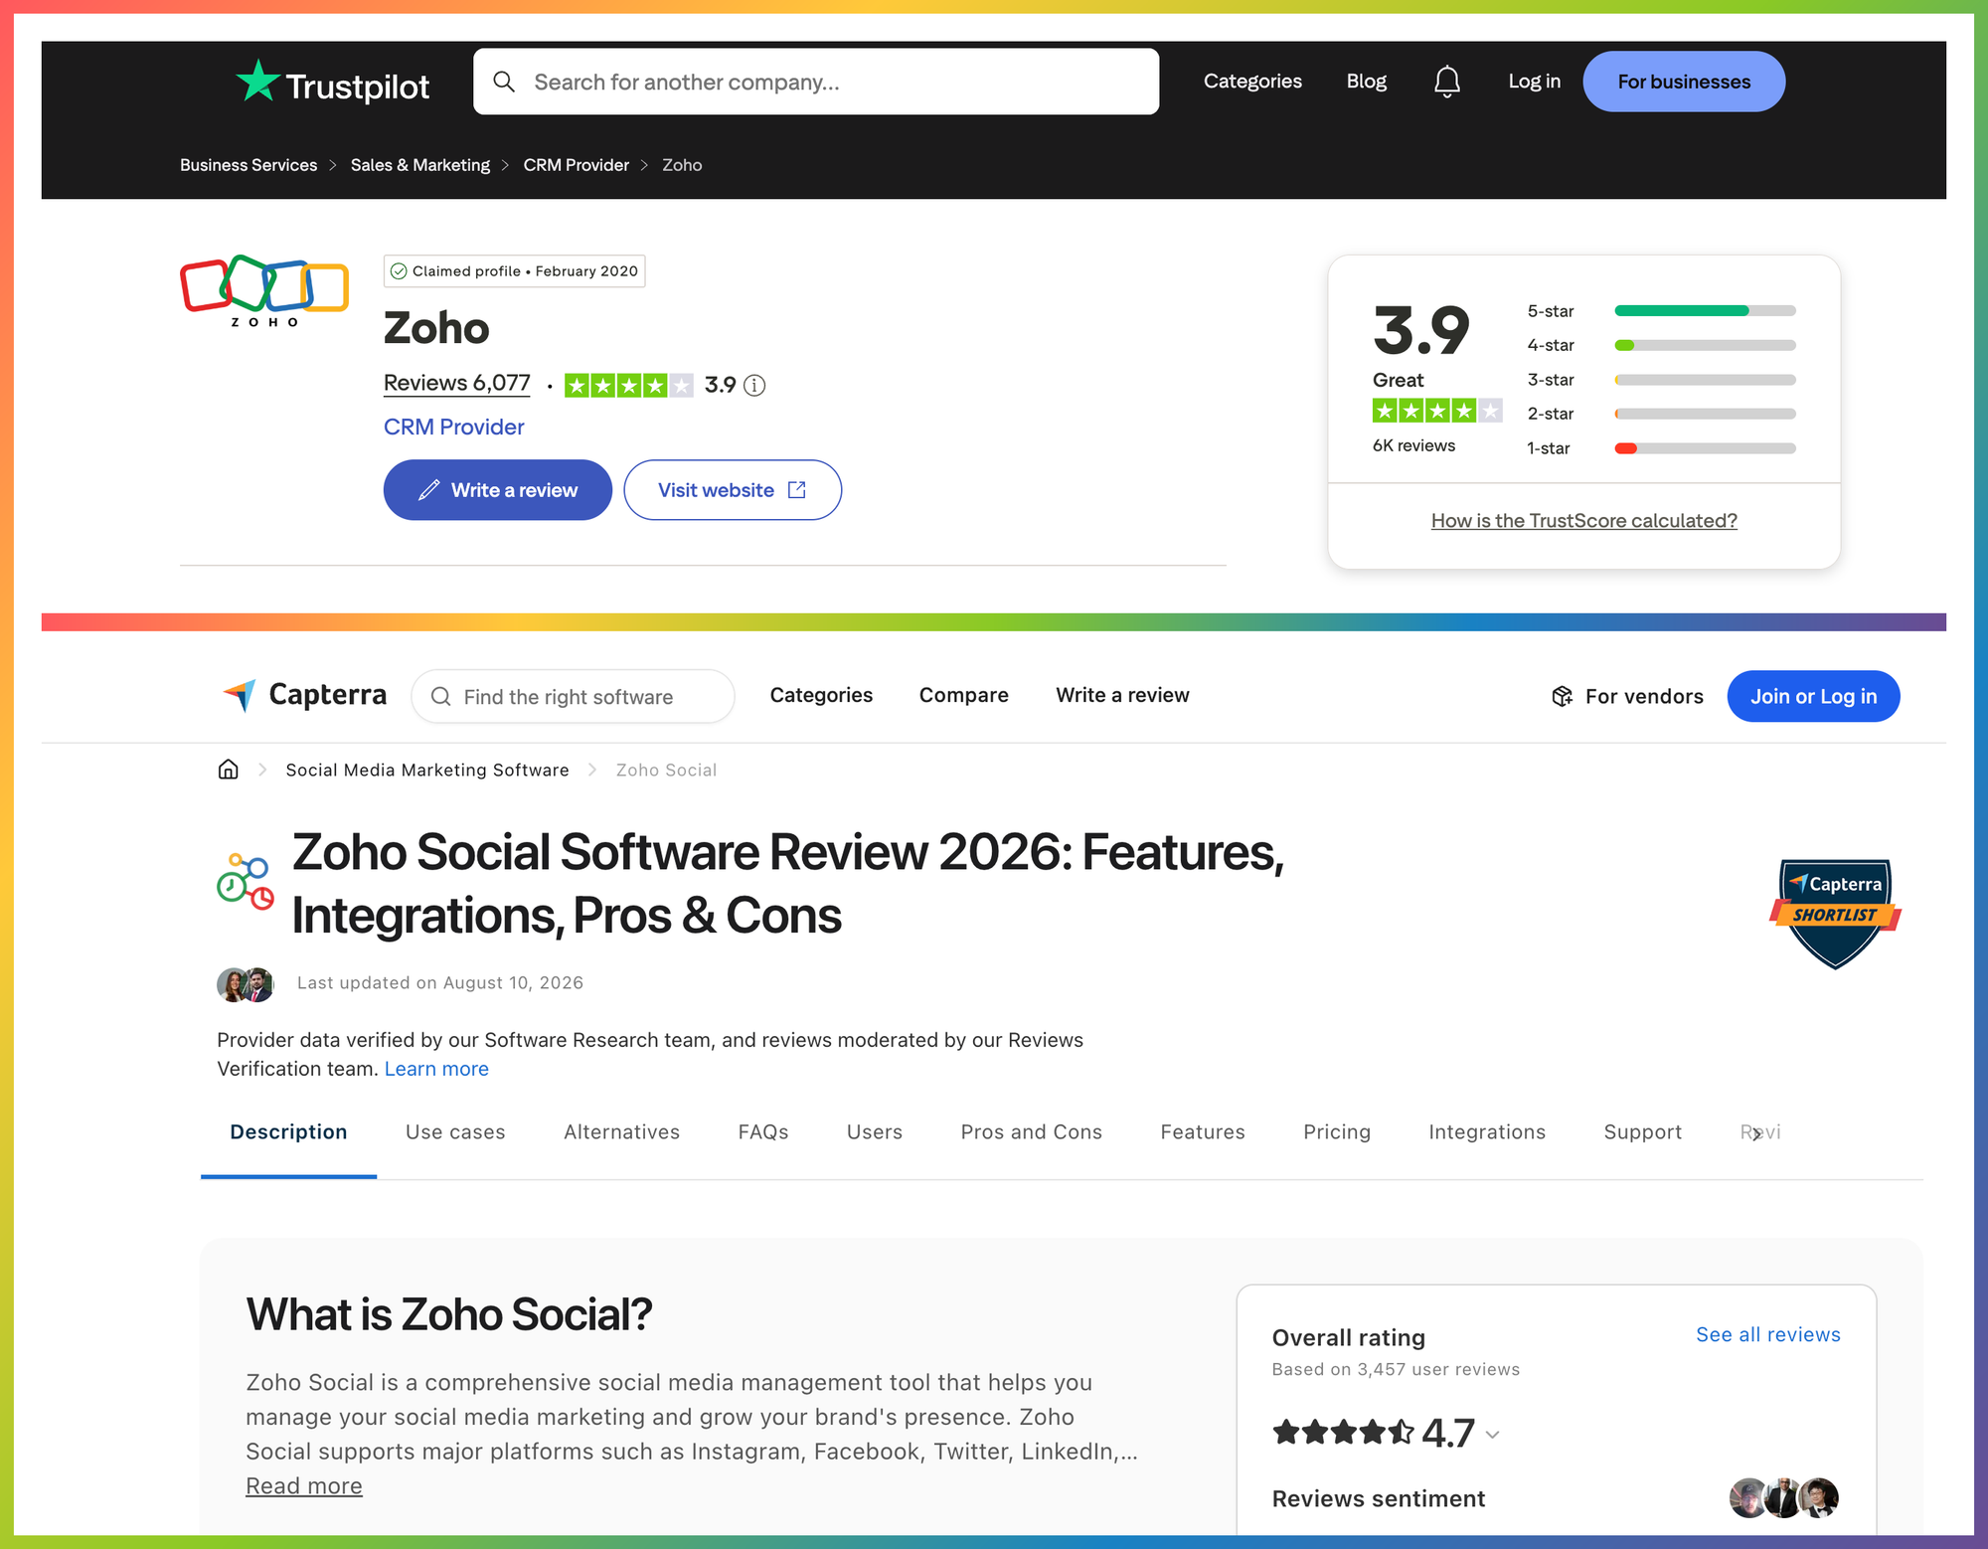Click the star rating next to Reviews 6,077
The width and height of the screenshot is (1988, 1549).
click(x=628, y=386)
